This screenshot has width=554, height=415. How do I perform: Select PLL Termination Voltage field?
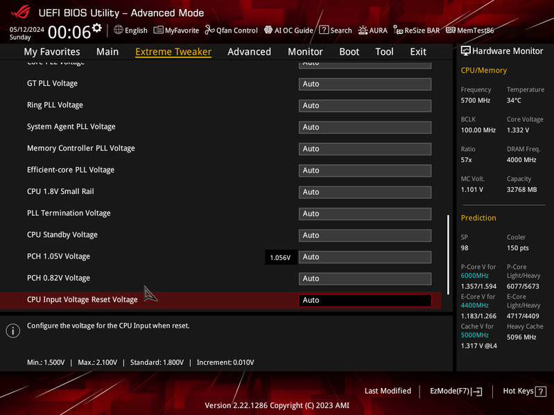(365, 214)
